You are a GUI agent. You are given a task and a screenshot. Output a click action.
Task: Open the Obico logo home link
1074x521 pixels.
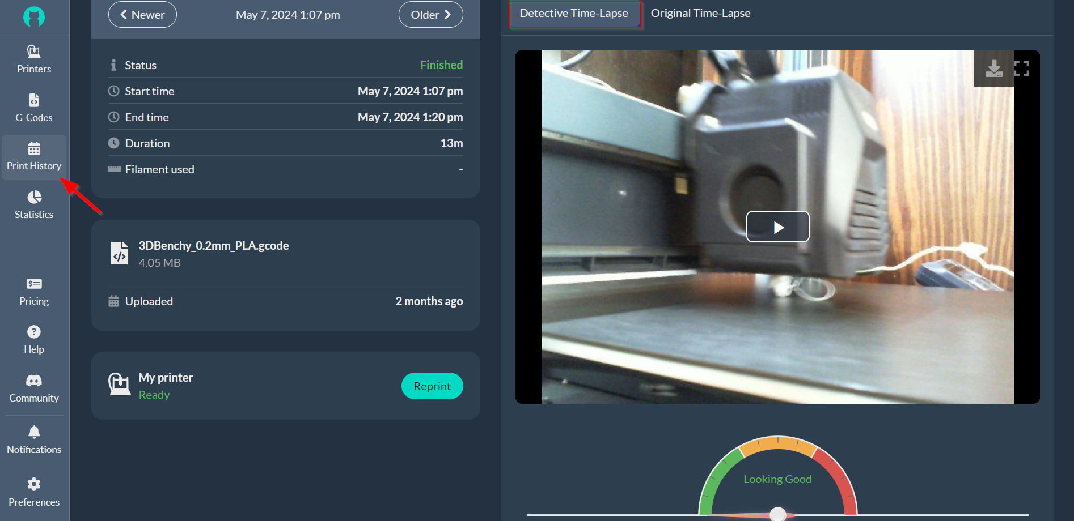34,17
